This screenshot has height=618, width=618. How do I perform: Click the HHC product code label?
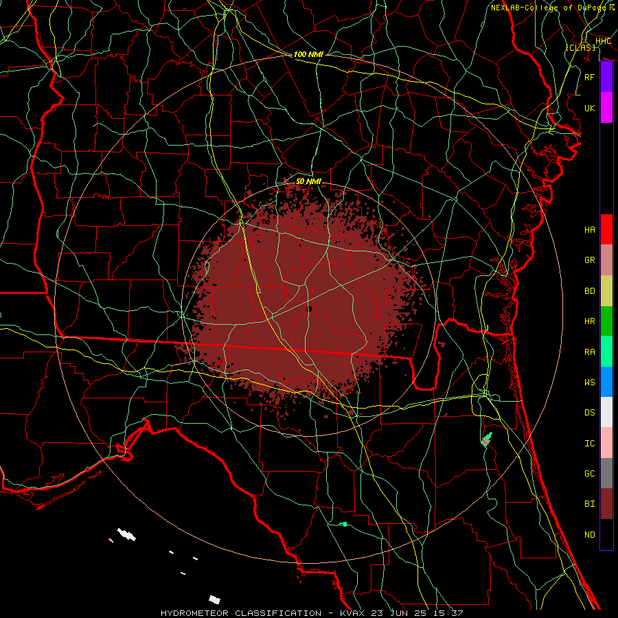tap(603, 41)
